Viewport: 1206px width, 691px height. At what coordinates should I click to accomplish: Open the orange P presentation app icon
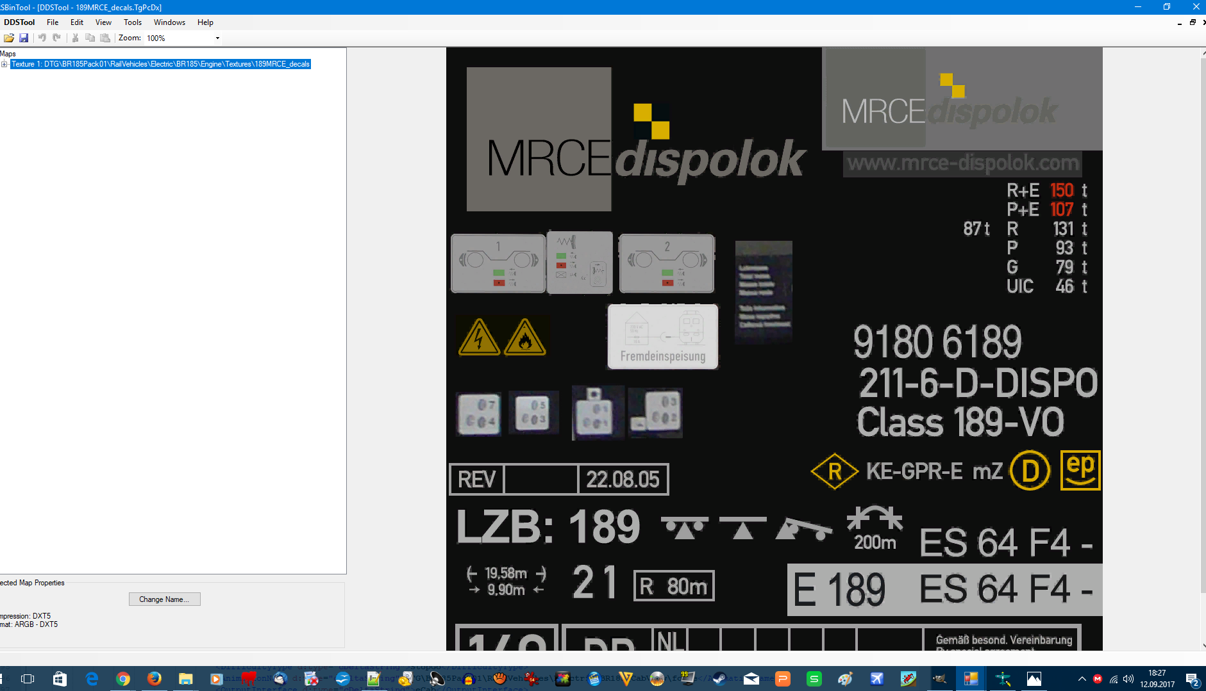[x=783, y=679]
